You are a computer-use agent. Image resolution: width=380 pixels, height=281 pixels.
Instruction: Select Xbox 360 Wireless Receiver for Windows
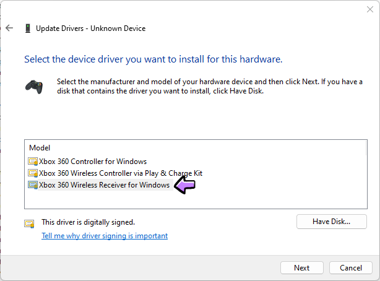pos(104,185)
